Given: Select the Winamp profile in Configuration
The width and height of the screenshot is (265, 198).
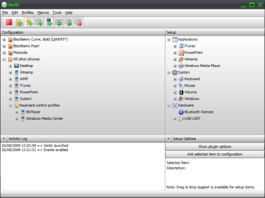Looking at the screenshot, I should 26,72.
